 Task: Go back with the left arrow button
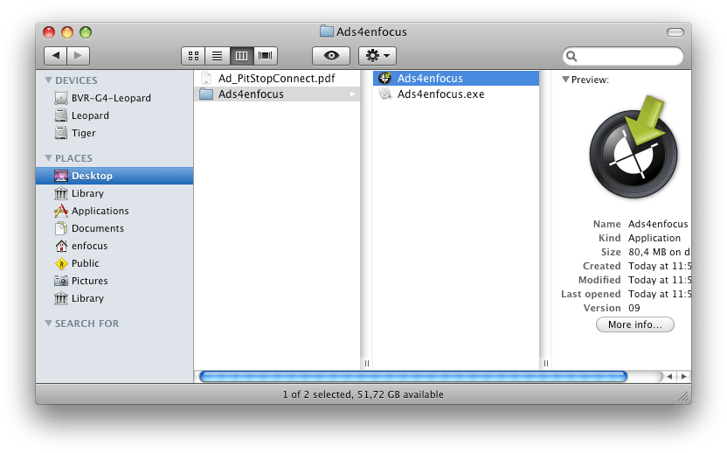(x=56, y=56)
